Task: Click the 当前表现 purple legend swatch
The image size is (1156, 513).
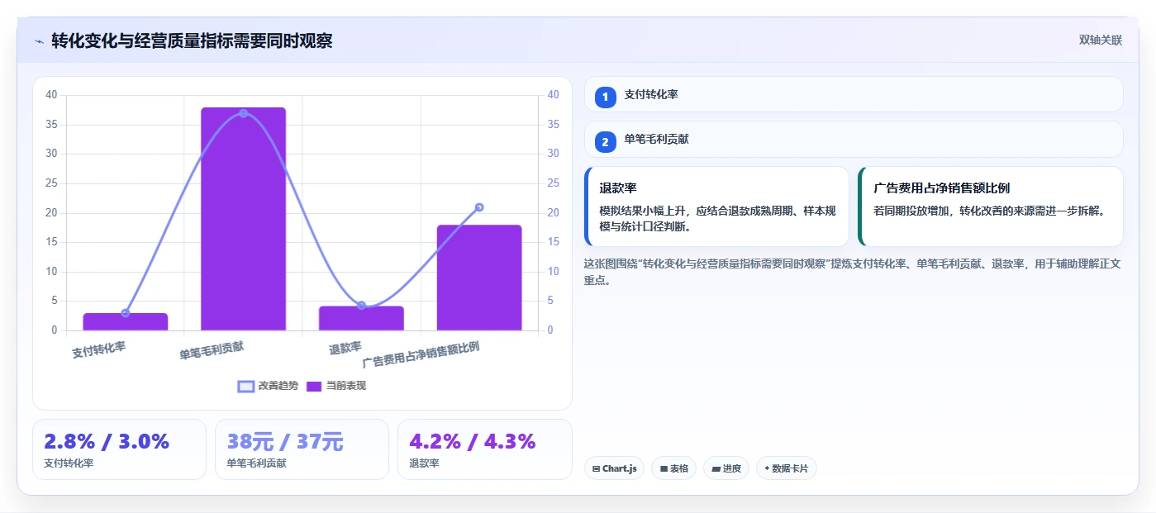Action: (314, 387)
